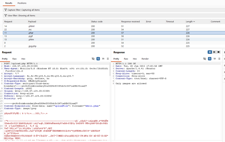
Task: Open Response panel Raw tab
Action: pos(126,59)
